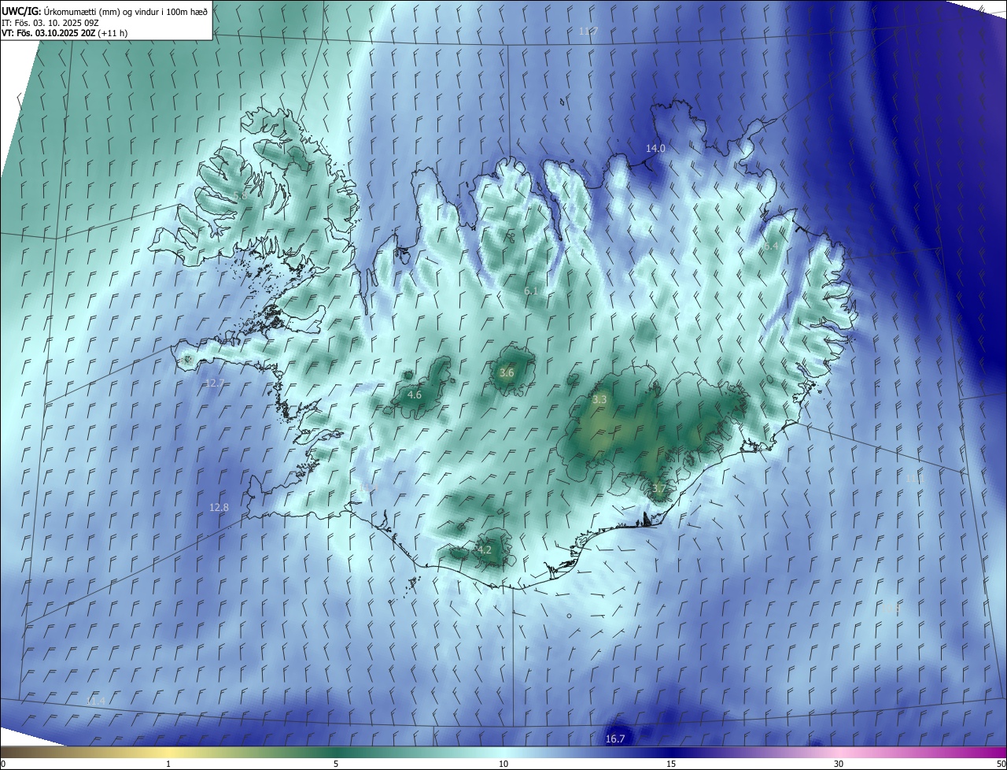The width and height of the screenshot is (1007, 770).
Task: Click the legend tick label 30
Action: pos(839,764)
